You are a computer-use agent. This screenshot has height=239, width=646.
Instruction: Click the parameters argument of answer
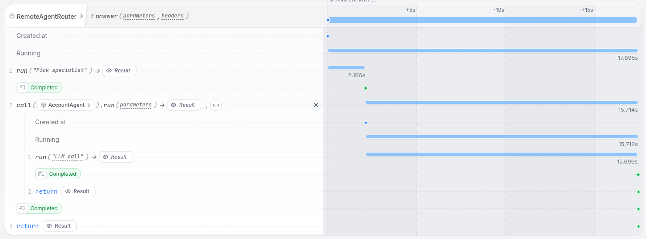(139, 16)
